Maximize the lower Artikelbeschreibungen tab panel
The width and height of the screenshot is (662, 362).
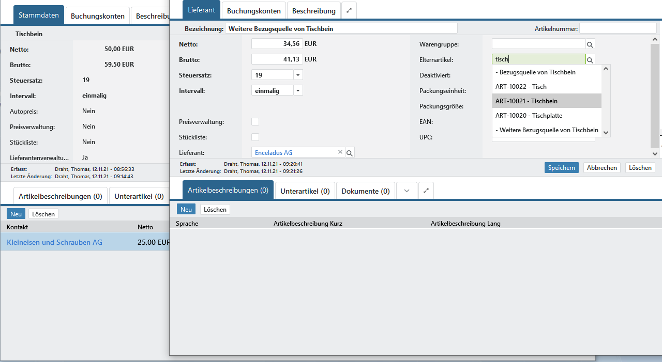(426, 191)
